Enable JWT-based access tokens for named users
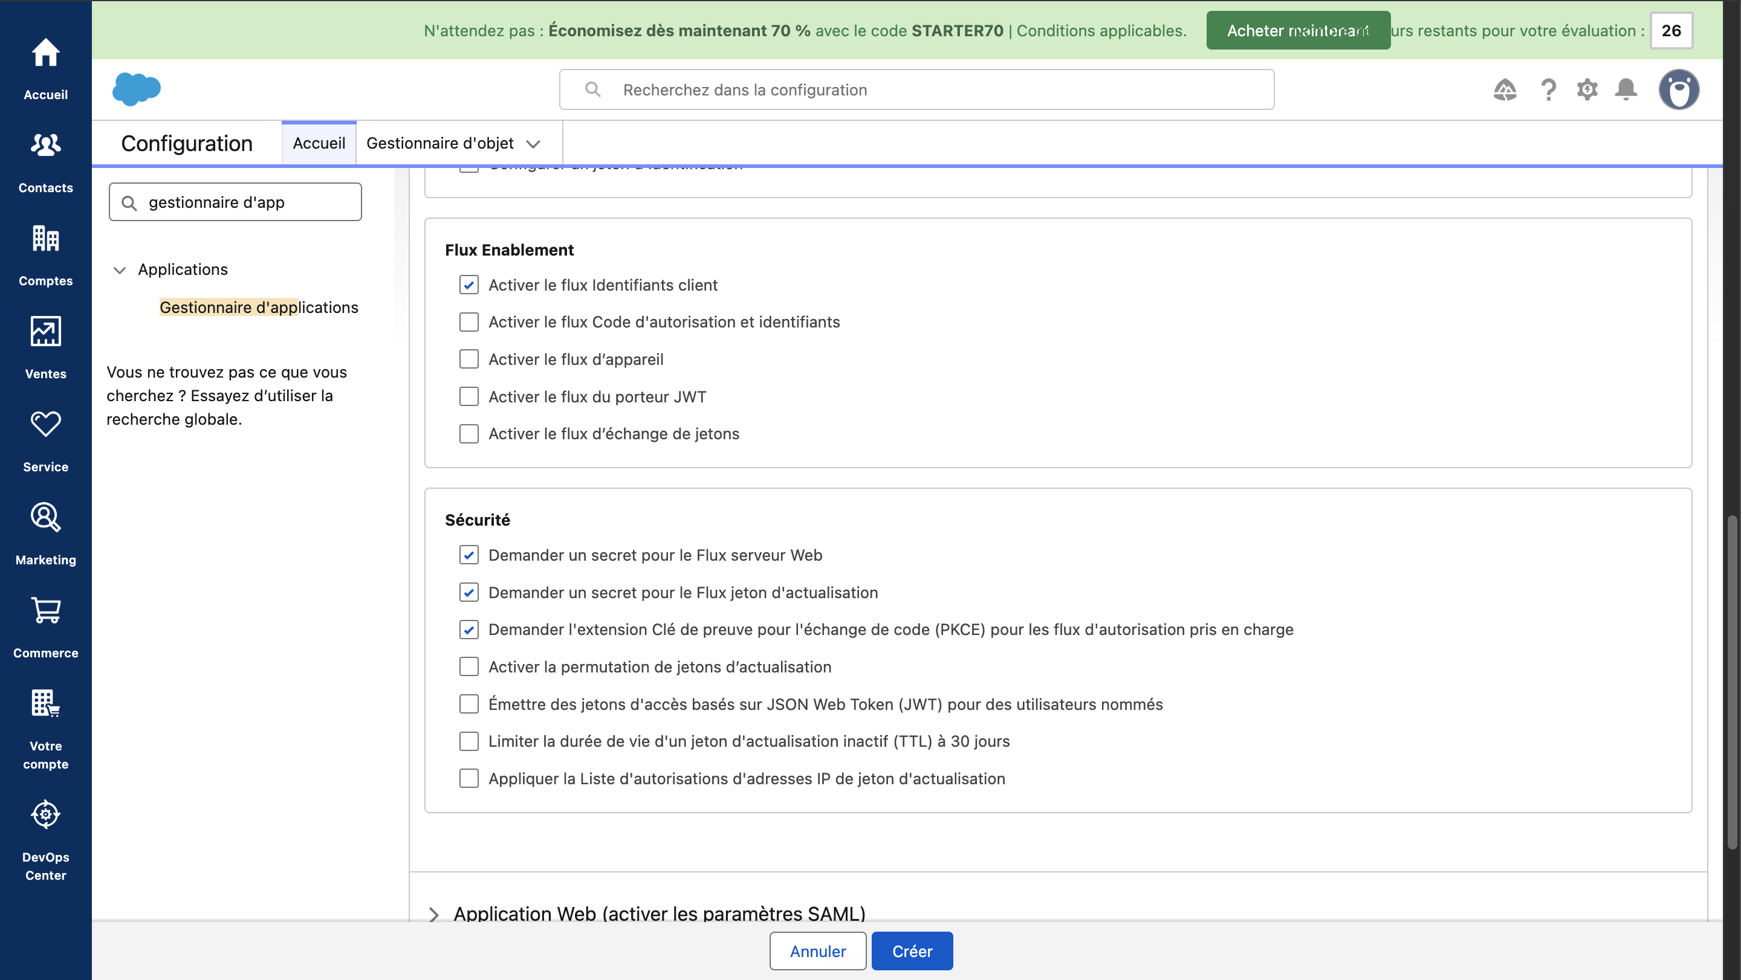 click(468, 704)
